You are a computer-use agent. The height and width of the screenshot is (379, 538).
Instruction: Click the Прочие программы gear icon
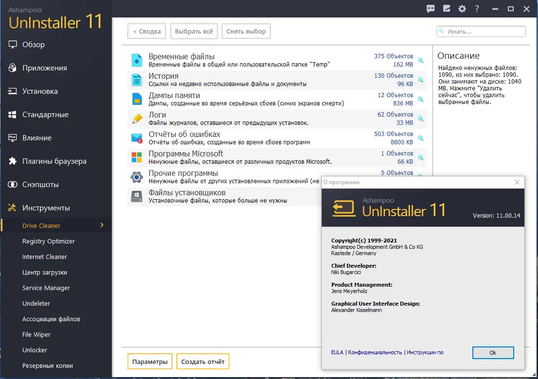coord(136,176)
